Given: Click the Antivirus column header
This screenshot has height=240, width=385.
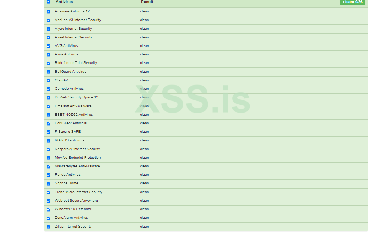Looking at the screenshot, I should [x=64, y=2].
